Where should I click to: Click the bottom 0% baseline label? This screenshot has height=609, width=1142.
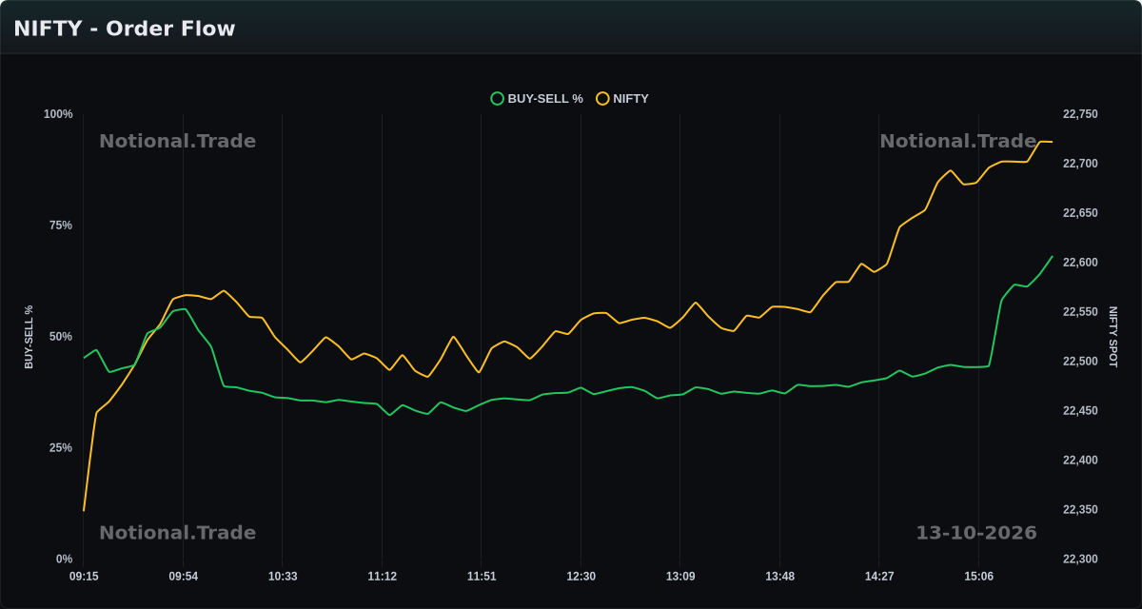(x=65, y=560)
